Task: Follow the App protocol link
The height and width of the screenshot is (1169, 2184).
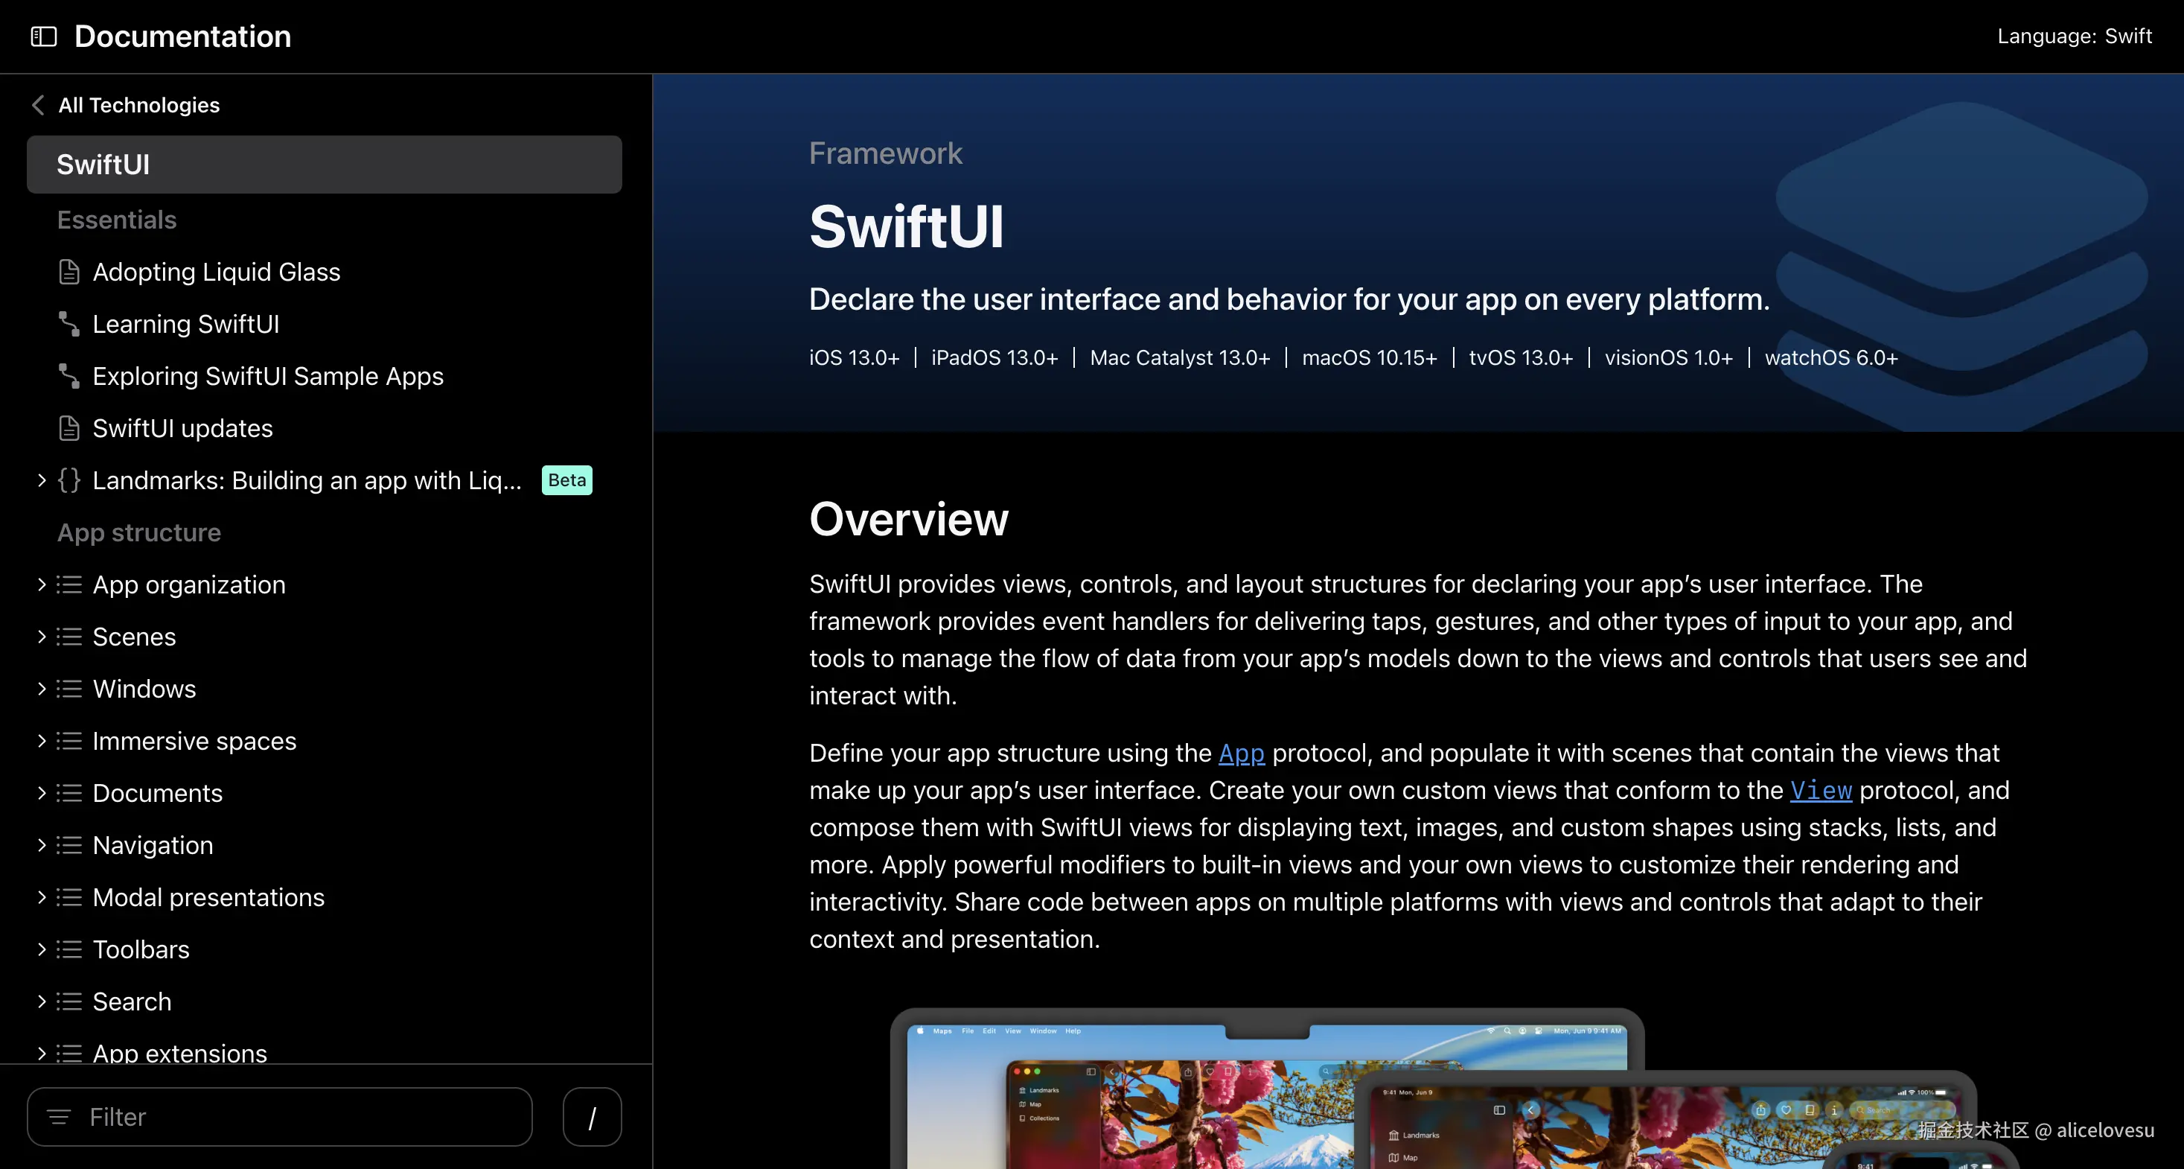Action: 1240,754
